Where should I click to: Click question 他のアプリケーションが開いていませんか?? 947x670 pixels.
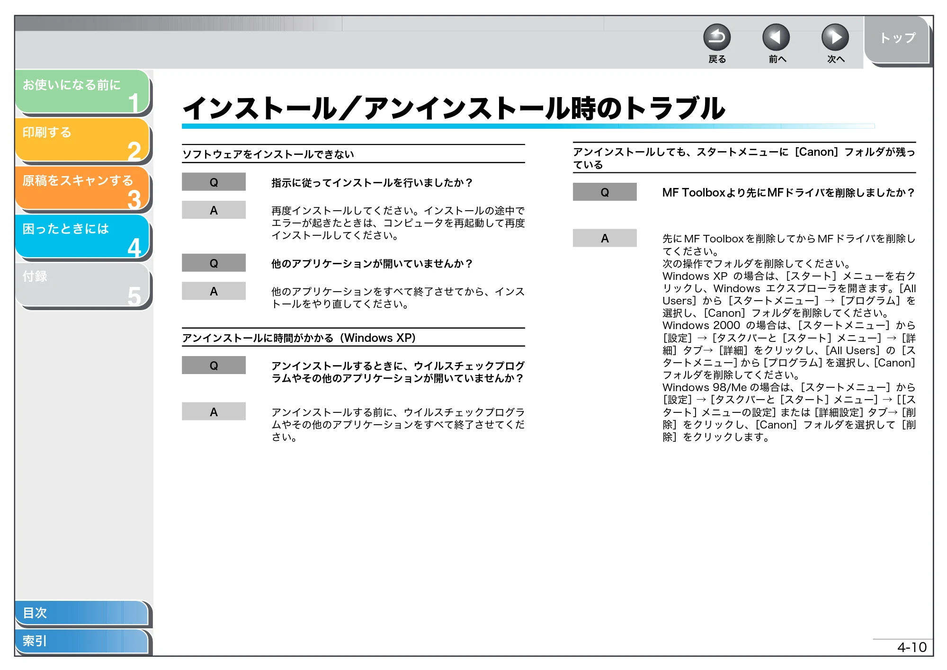click(372, 264)
